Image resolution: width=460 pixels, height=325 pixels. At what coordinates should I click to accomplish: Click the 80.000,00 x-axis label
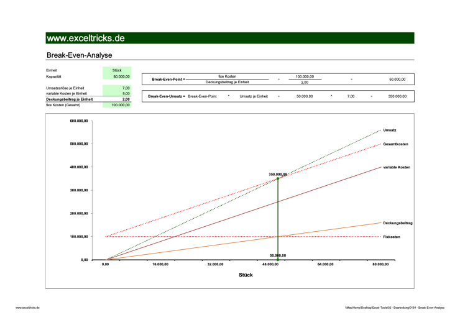380,264
